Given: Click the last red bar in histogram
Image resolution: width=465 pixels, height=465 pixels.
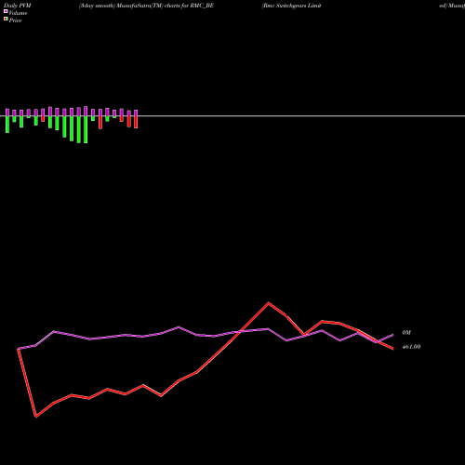Looking at the screenshot, I should tap(136, 122).
